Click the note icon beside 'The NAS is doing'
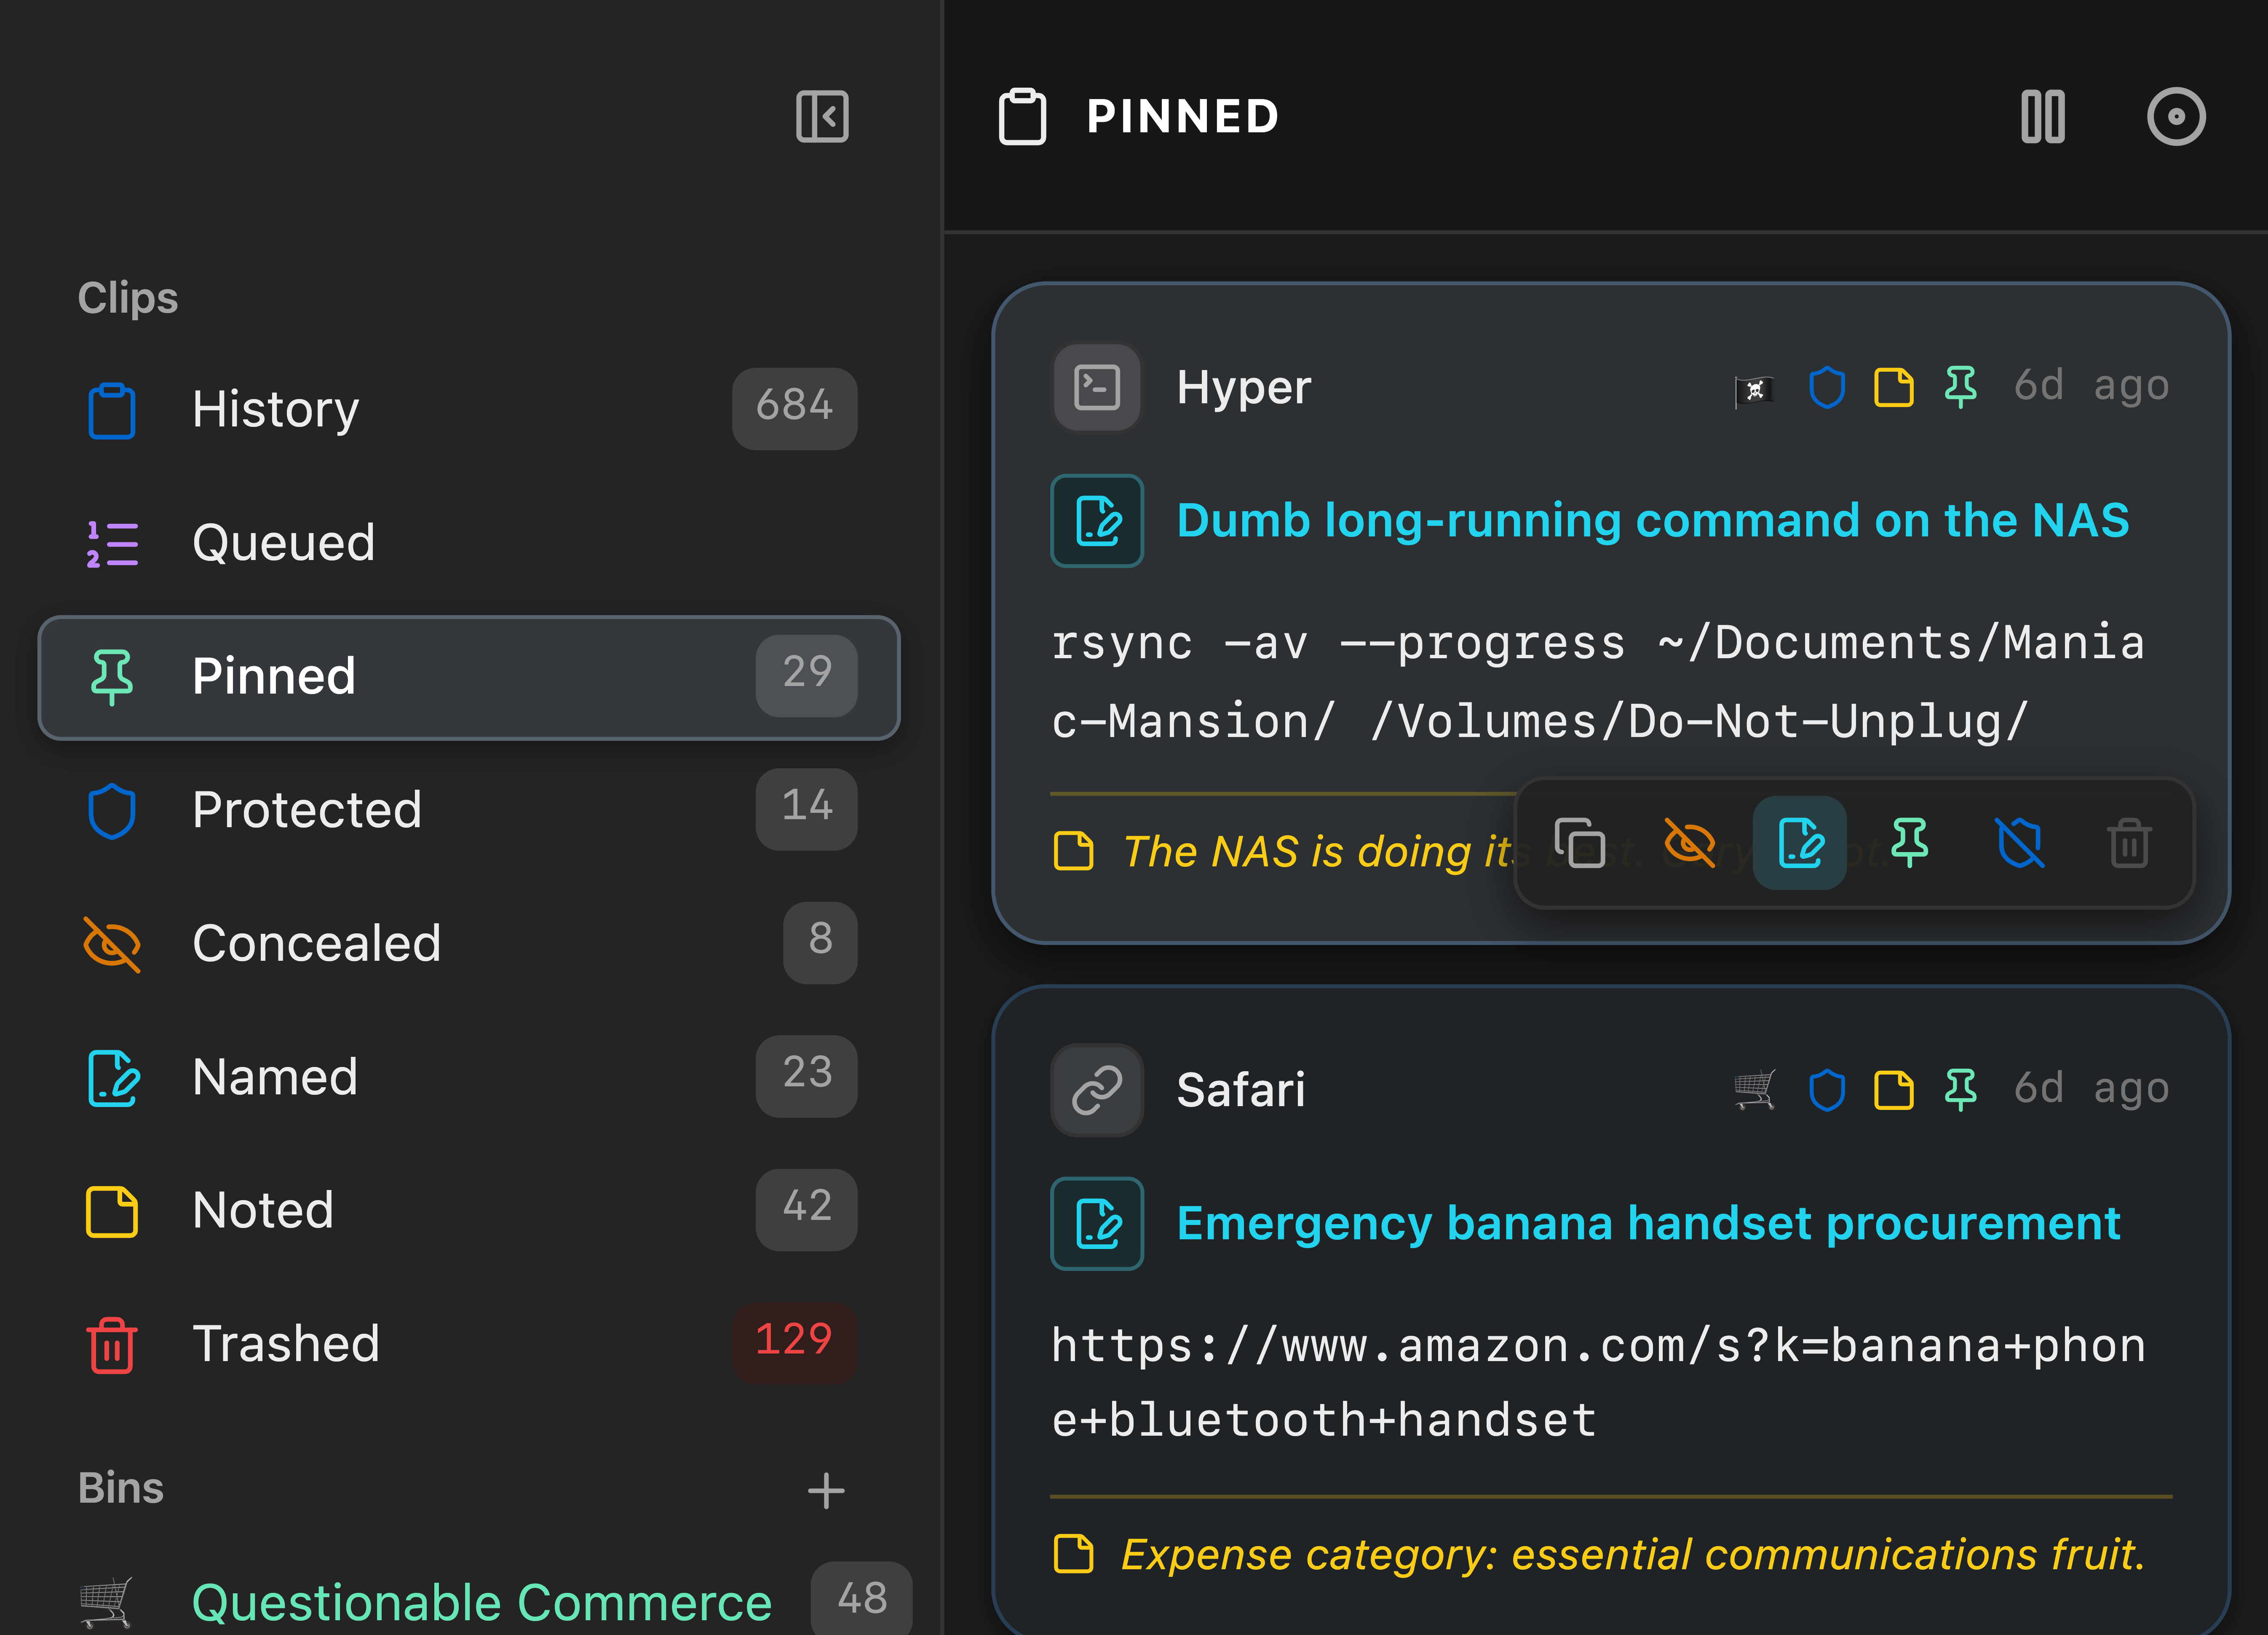 coord(1074,852)
